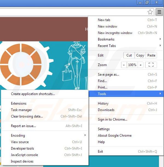
Task: Open Extensions from Tools submenu
Action: point(19,103)
